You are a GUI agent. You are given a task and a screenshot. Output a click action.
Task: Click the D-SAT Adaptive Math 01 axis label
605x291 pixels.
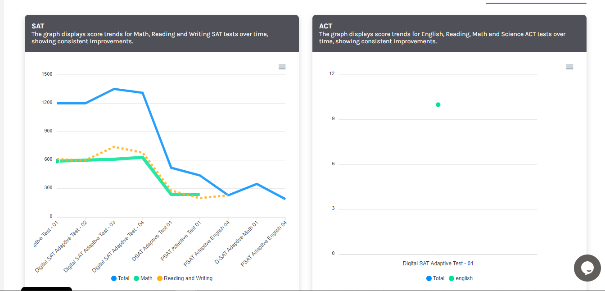[x=237, y=241]
